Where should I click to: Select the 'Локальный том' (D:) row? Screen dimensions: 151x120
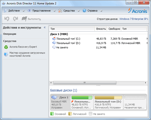pos(99,43)
